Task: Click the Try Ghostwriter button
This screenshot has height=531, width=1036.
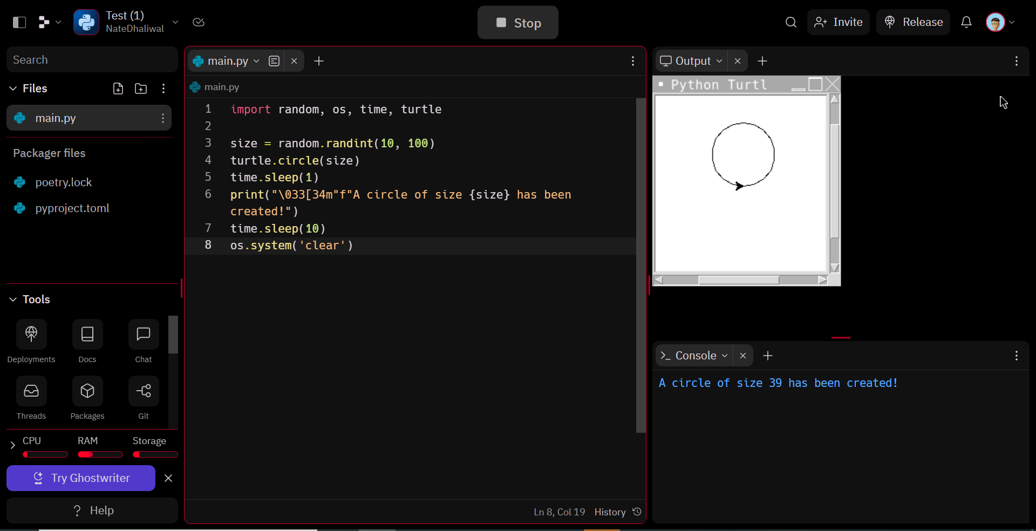Action: pos(81,478)
